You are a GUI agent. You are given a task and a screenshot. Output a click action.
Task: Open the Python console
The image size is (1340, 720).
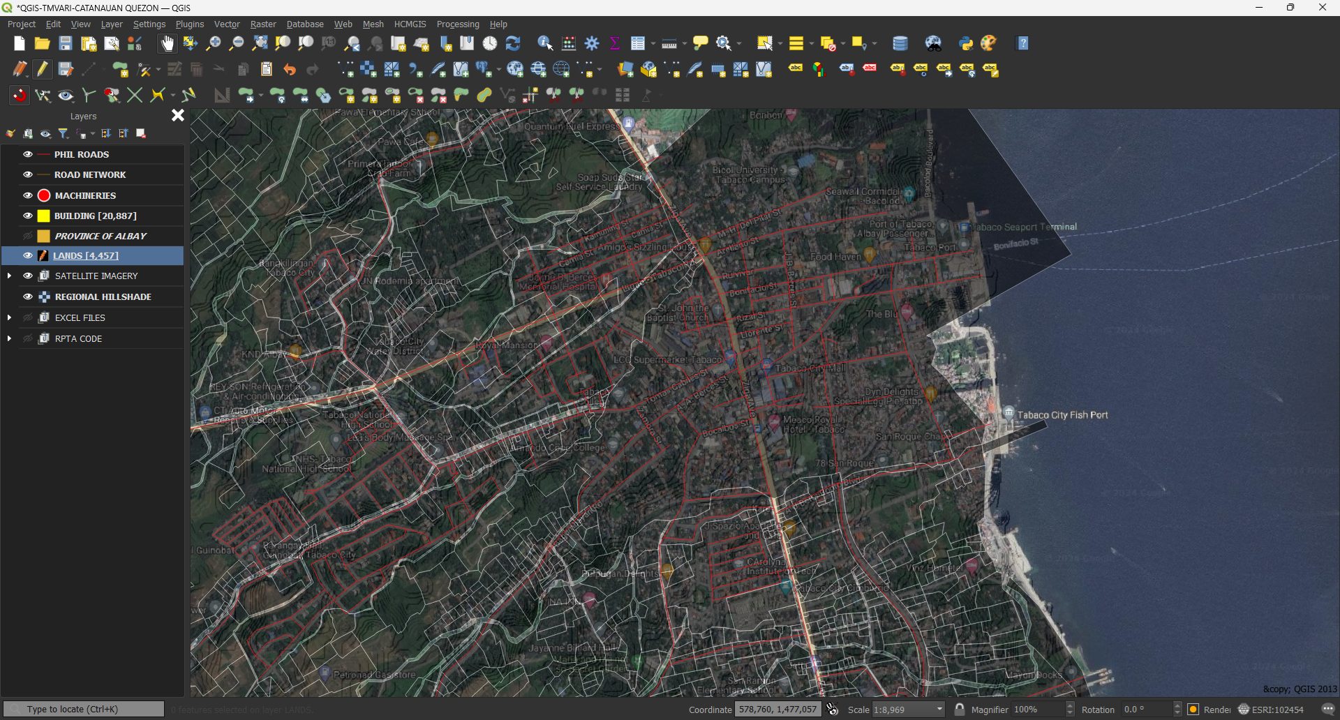(966, 43)
